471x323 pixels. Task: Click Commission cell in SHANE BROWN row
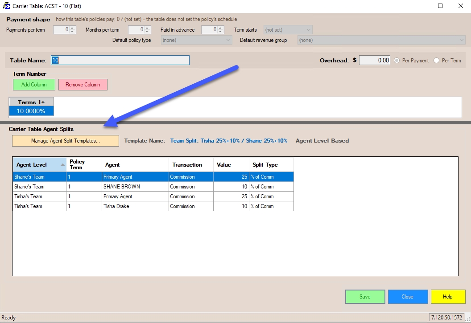click(191, 187)
